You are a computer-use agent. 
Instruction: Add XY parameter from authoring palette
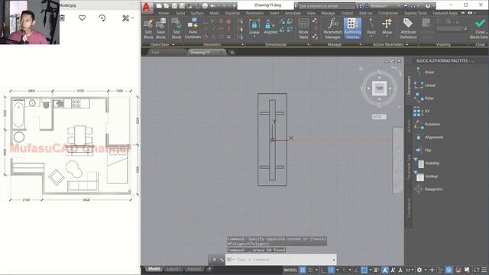pos(422,112)
